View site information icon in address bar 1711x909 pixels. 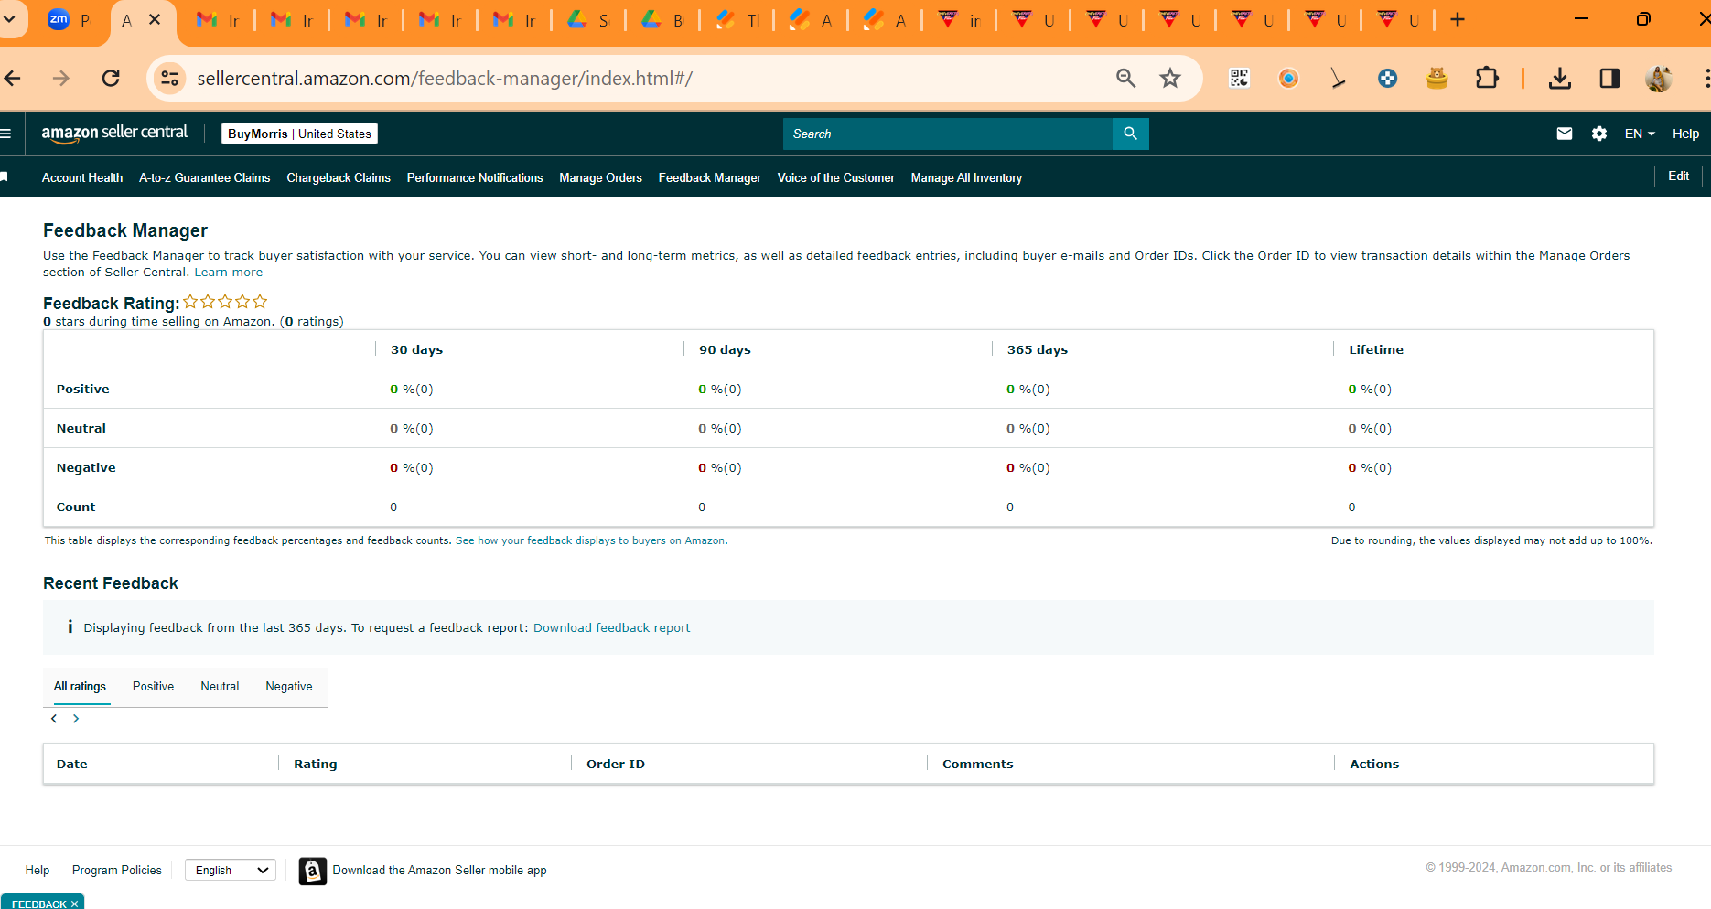click(170, 79)
